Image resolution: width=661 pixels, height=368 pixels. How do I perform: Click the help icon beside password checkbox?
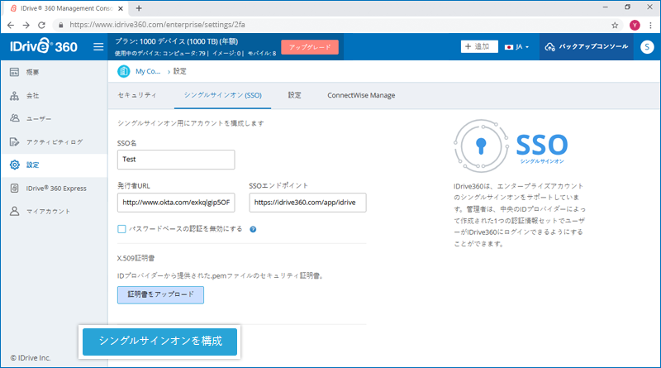tap(253, 229)
